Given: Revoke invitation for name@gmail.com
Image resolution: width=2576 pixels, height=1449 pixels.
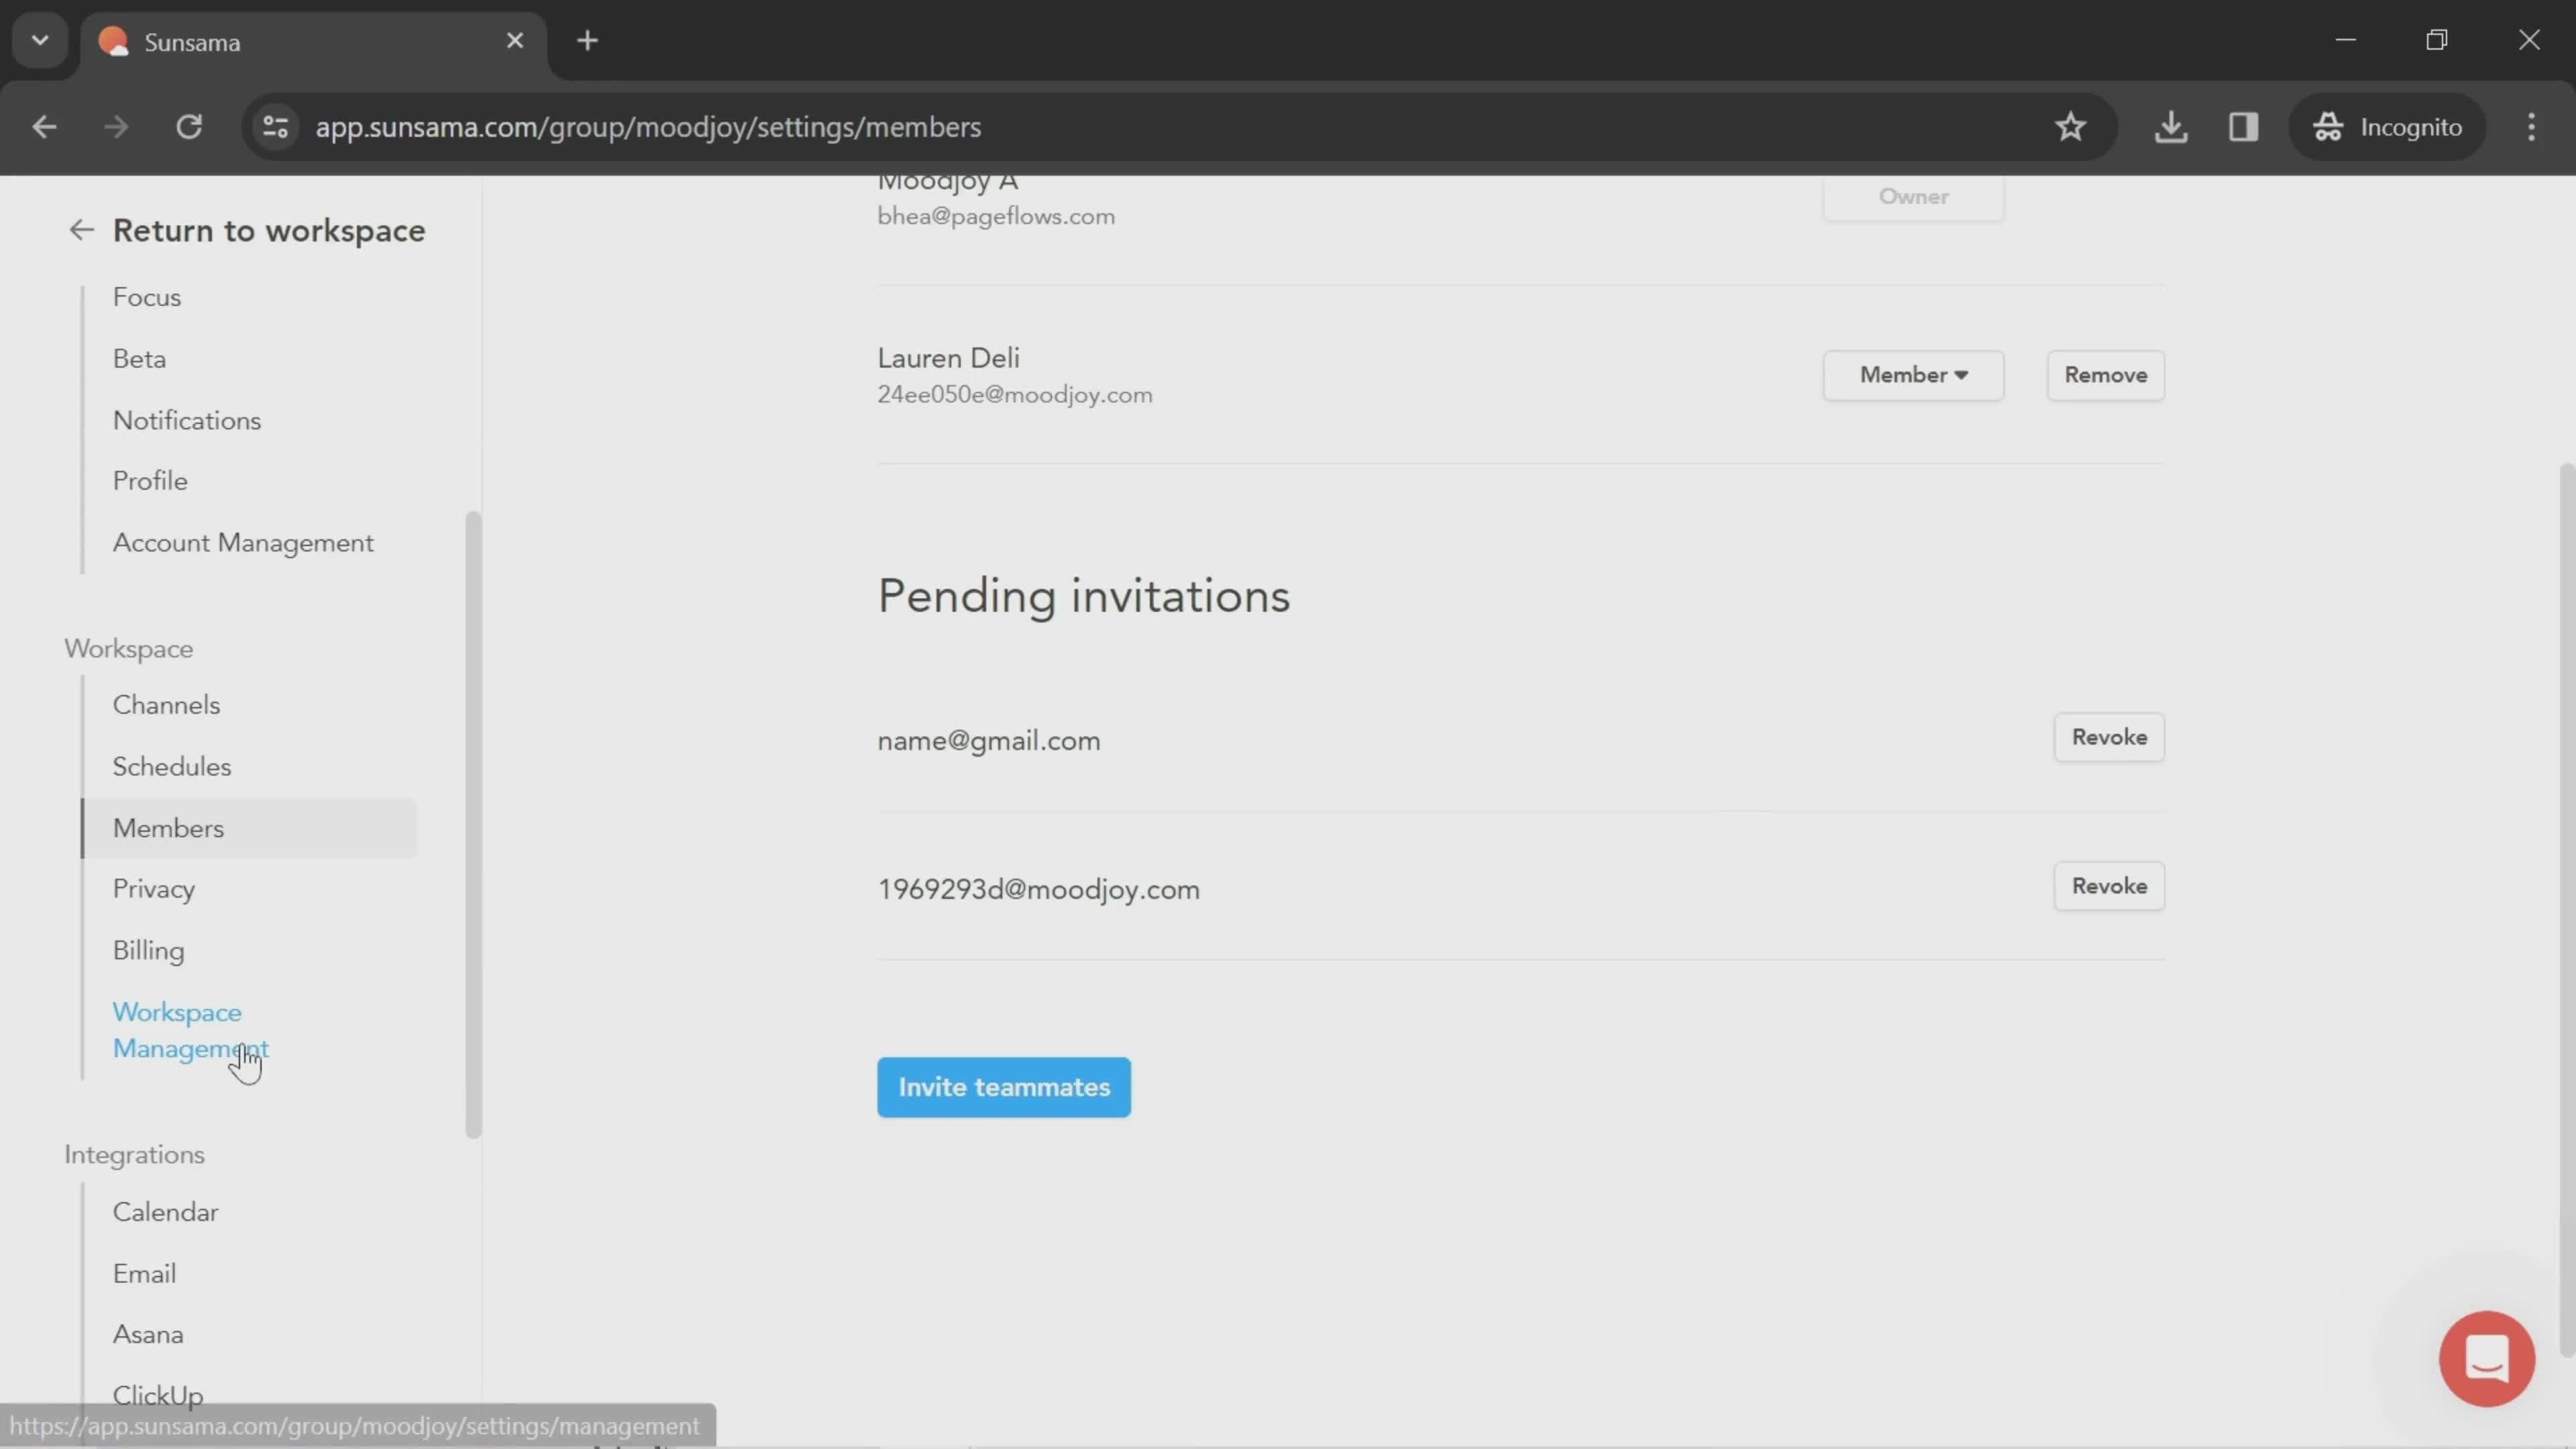Looking at the screenshot, I should pos(2109,736).
